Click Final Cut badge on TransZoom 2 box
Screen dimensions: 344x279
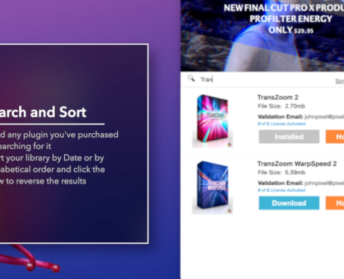click(229, 144)
